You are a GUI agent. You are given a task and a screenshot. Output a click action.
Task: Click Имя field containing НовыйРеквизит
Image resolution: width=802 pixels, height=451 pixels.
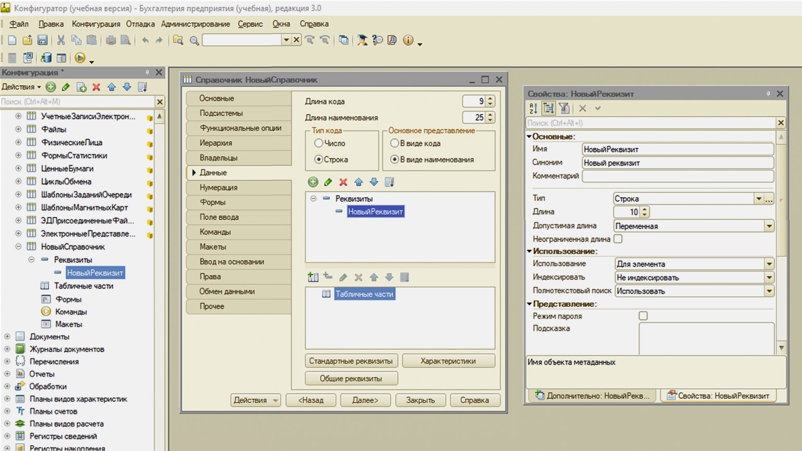point(678,149)
